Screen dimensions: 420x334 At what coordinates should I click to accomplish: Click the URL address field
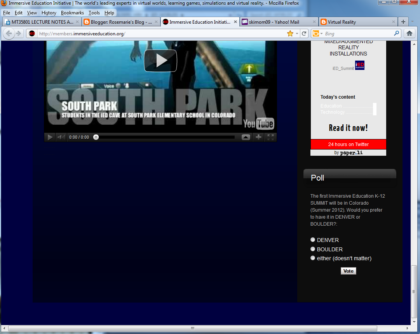[161, 34]
